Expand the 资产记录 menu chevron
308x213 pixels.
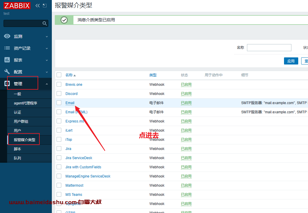(47, 49)
